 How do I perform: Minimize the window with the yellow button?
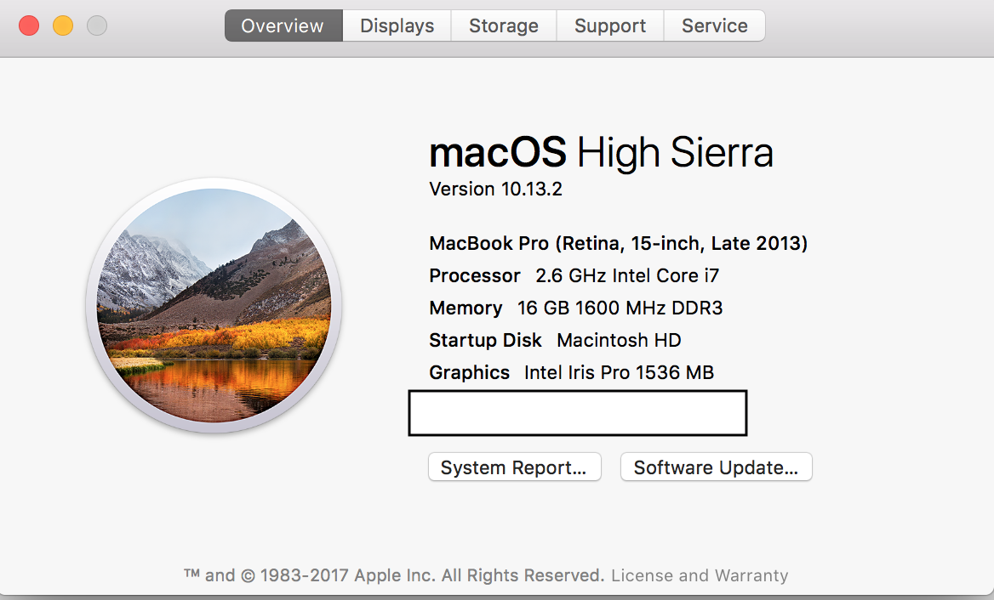[63, 25]
